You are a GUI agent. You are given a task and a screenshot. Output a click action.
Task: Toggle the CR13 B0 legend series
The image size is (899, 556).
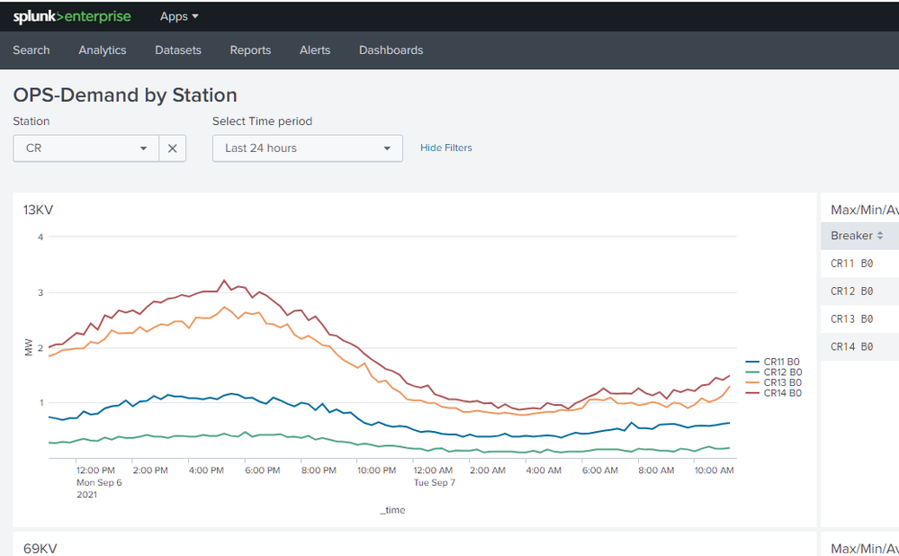click(781, 382)
